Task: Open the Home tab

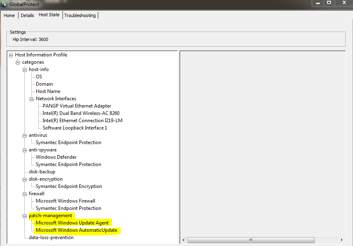Action: [x=9, y=15]
